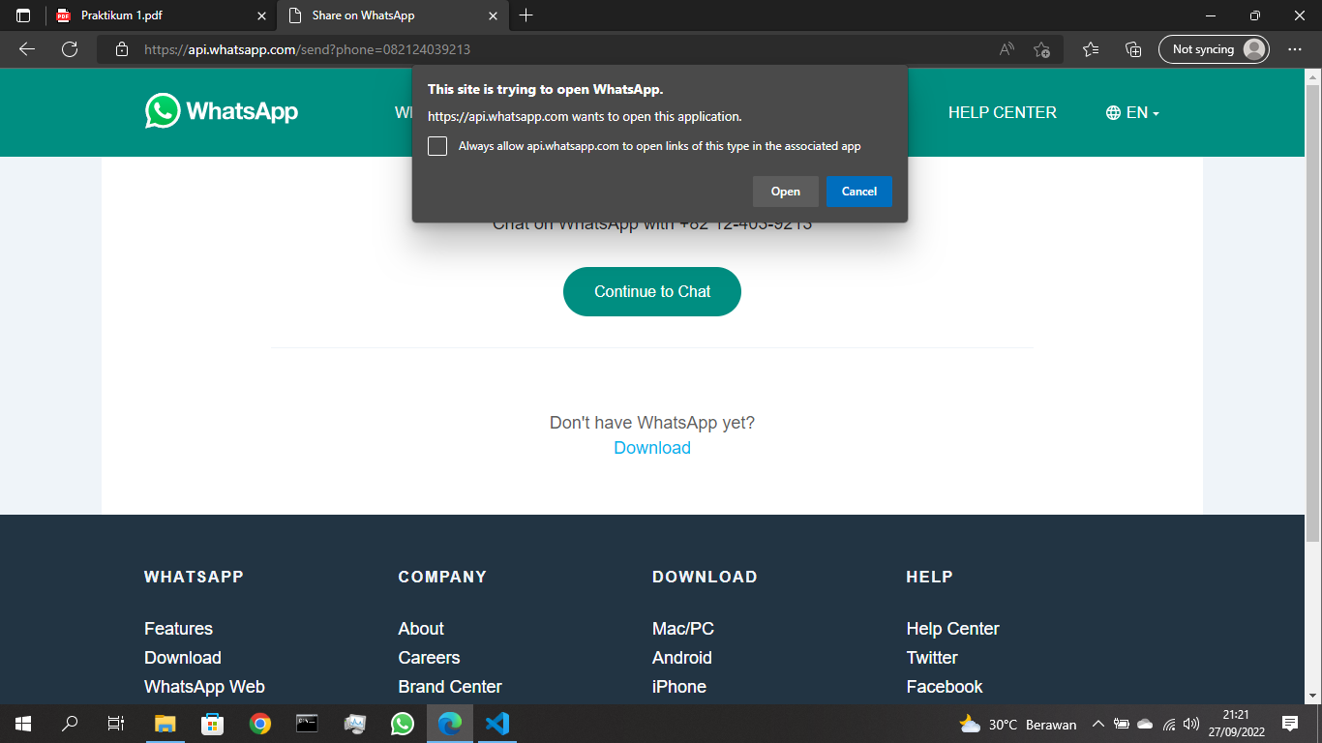This screenshot has height=743, width=1322.
Task: Launch File Explorer from taskbar
Action: tap(165, 724)
